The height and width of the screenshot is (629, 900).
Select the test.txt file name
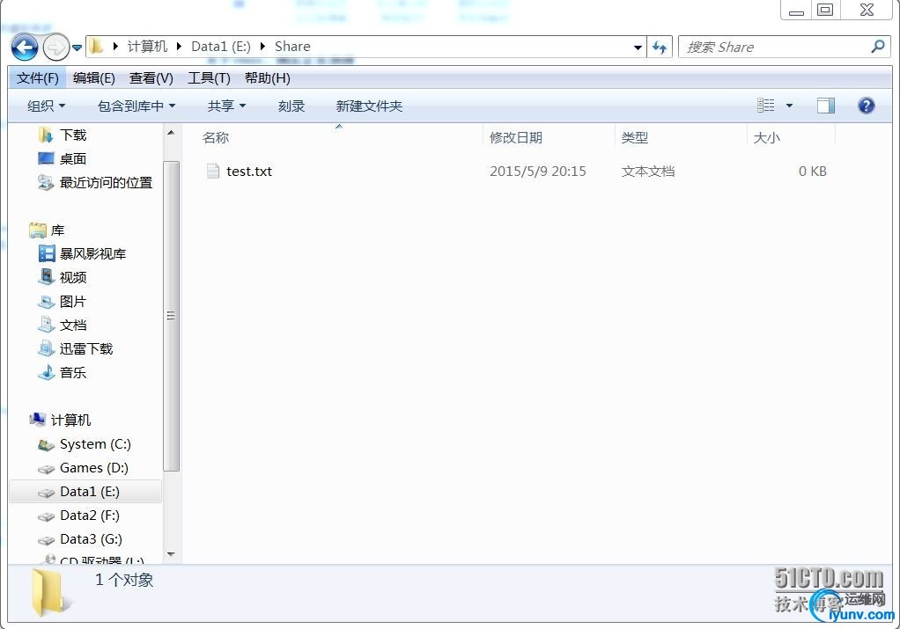249,171
